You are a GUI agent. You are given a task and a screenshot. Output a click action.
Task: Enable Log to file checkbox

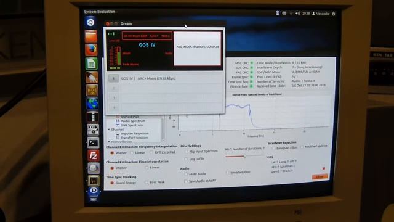pyautogui.click(x=186, y=159)
